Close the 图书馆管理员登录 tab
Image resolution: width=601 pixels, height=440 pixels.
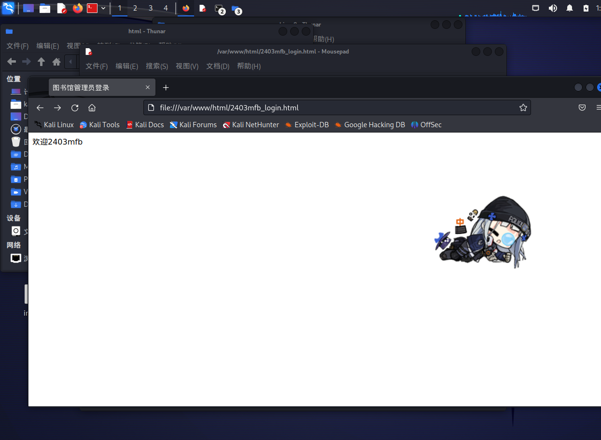[148, 87]
